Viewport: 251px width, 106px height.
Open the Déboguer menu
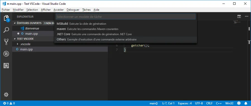click(x=73, y=10)
